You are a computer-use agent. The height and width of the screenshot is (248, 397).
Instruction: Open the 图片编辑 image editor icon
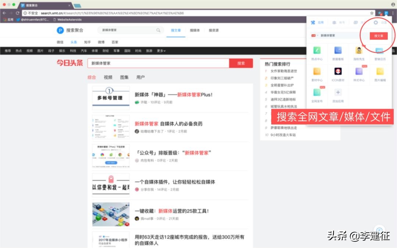point(380,71)
